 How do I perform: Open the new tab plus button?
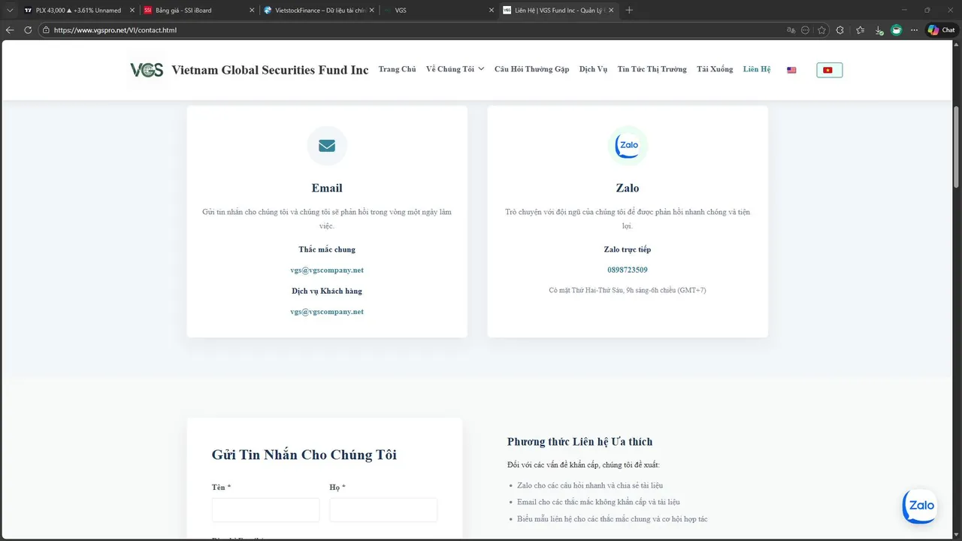coord(629,11)
